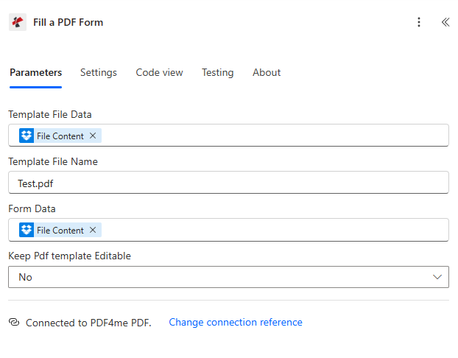Click Dropbox icon in Form Data field
458x358 pixels.
[x=27, y=230]
